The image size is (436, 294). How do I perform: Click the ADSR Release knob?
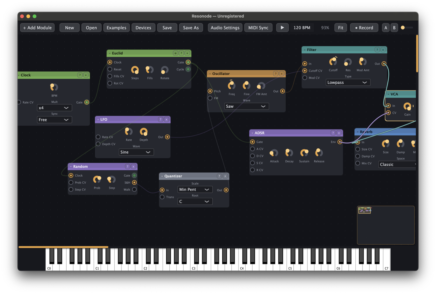(319, 152)
